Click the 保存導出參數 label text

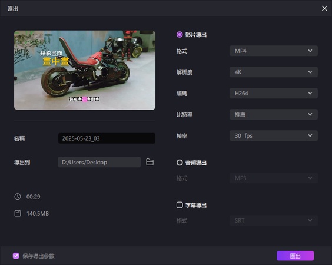pyautogui.click(x=38, y=256)
